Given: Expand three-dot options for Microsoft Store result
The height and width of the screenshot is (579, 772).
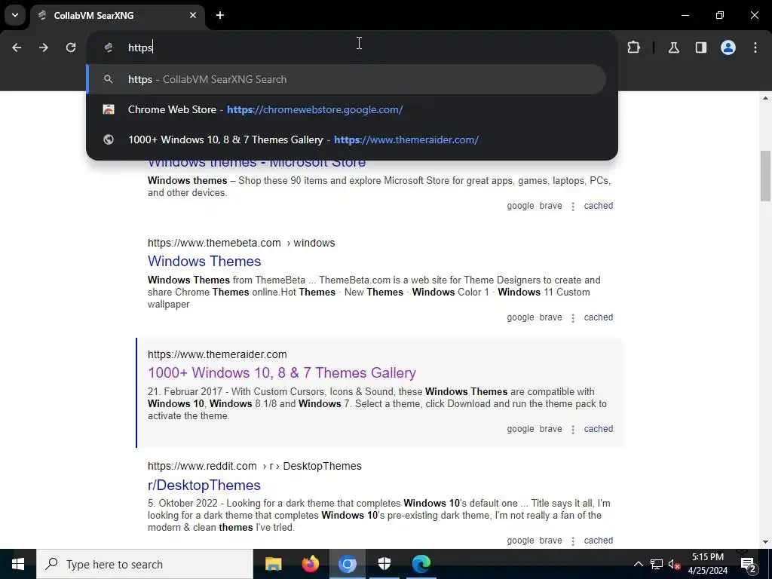Looking at the screenshot, I should pos(573,207).
